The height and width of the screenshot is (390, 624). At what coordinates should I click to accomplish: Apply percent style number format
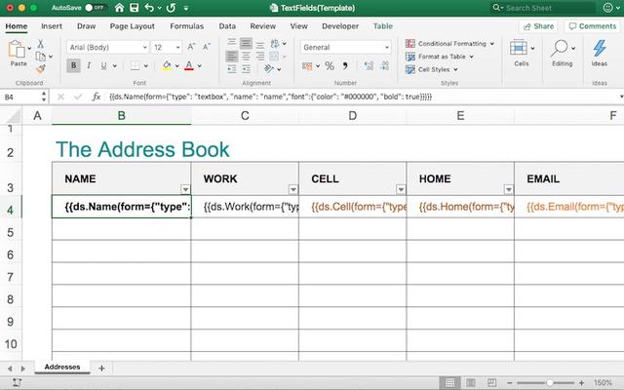[x=330, y=65]
